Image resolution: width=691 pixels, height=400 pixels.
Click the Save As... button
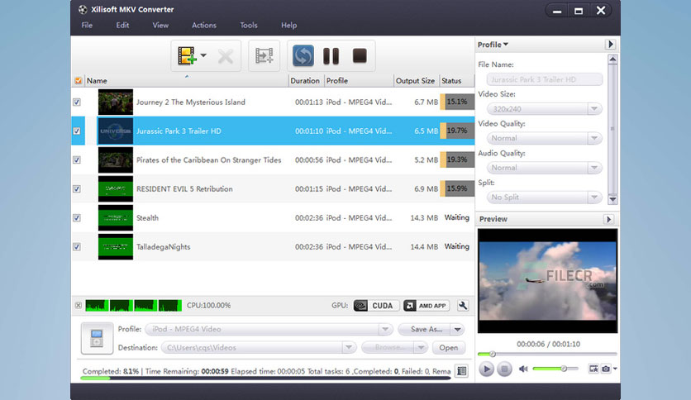pyautogui.click(x=424, y=330)
